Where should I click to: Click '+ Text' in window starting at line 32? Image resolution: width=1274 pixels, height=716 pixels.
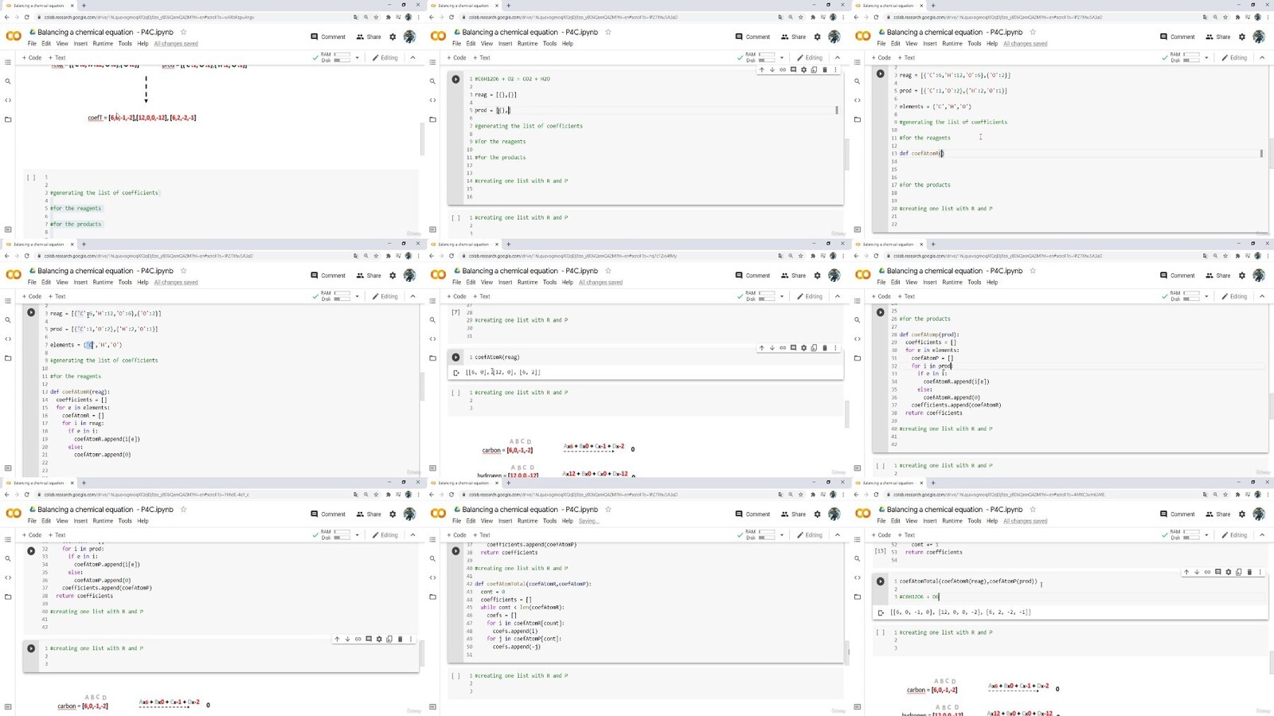(57, 535)
